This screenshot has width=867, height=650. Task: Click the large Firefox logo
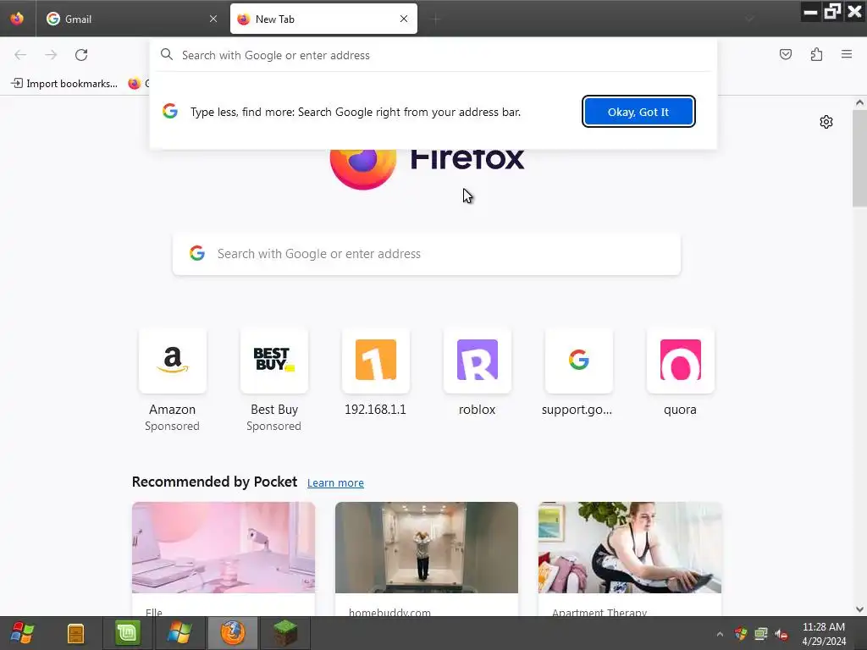pos(363,168)
